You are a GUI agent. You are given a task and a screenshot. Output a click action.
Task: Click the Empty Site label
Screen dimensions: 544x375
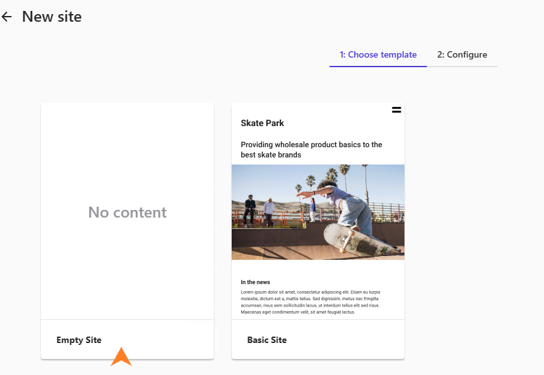(x=79, y=340)
